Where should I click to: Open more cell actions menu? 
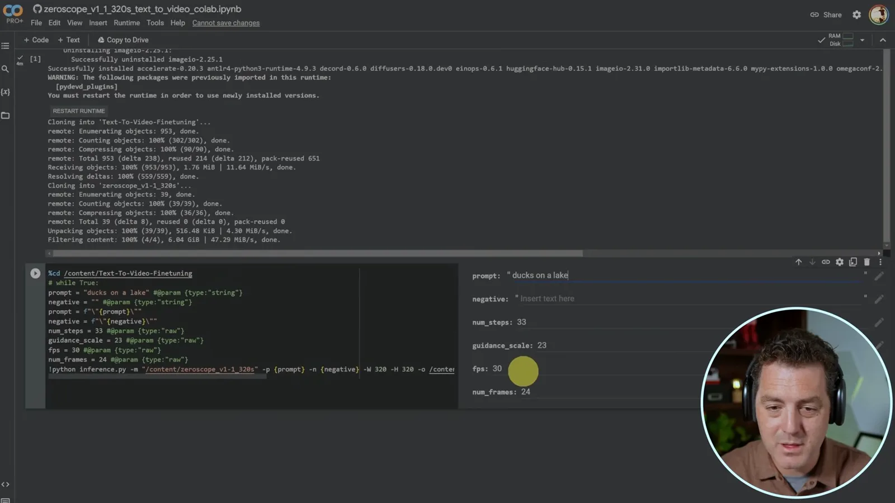[880, 262]
